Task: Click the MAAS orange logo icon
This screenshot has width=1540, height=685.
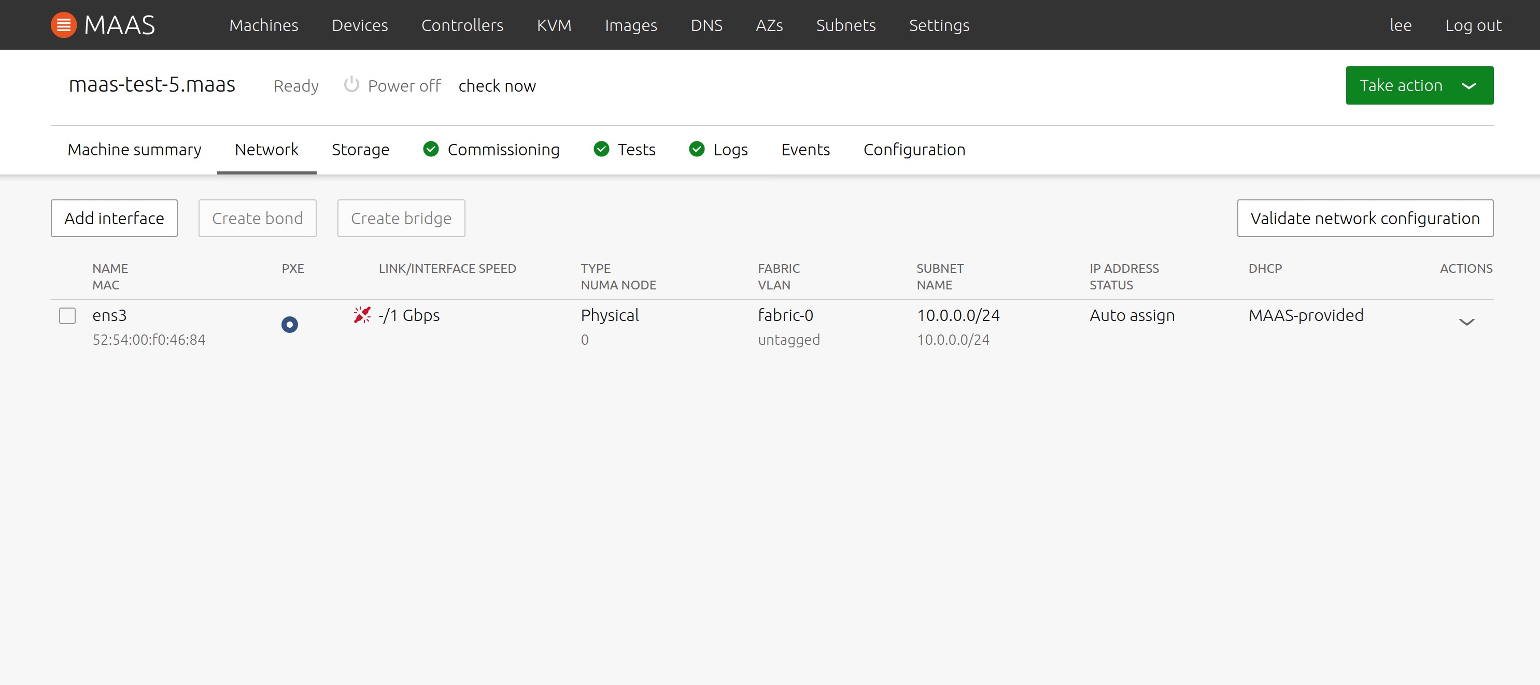Action: pyautogui.click(x=63, y=25)
